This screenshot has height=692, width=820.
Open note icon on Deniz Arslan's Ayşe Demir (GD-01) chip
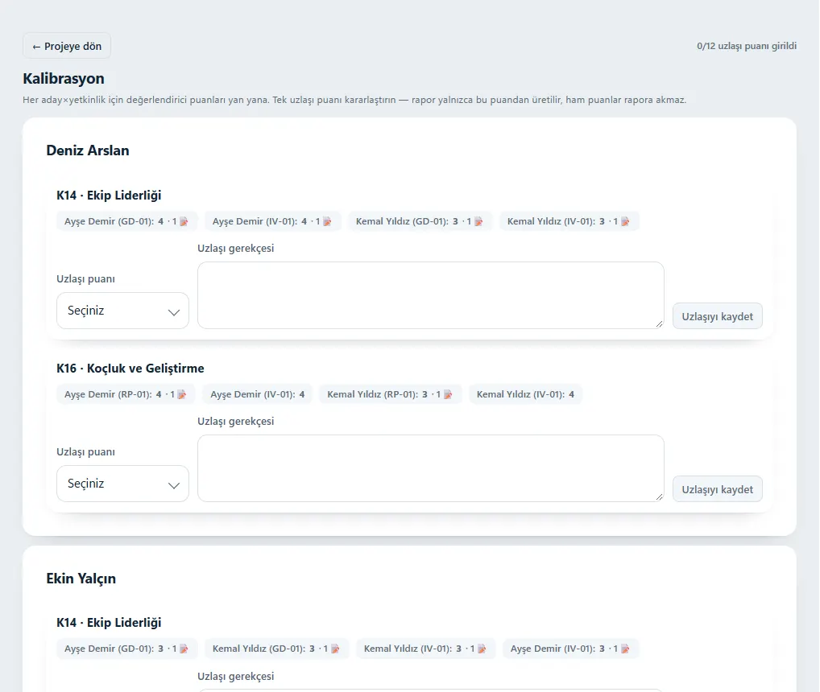click(184, 221)
